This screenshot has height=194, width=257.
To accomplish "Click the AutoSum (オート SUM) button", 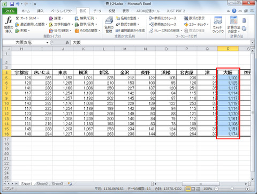I will tap(27, 18).
